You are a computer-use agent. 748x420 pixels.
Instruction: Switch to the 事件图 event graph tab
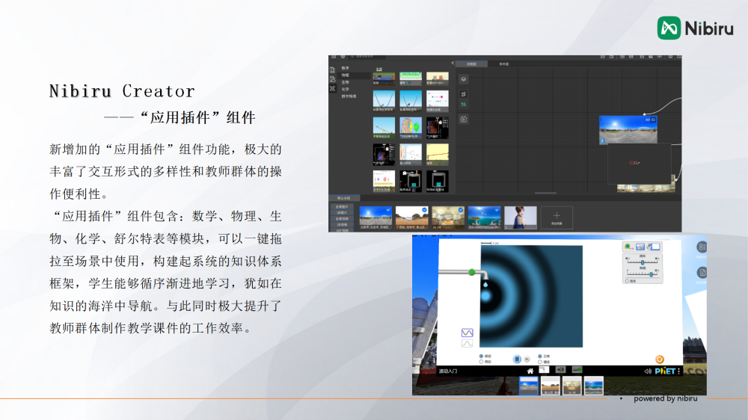(503, 64)
